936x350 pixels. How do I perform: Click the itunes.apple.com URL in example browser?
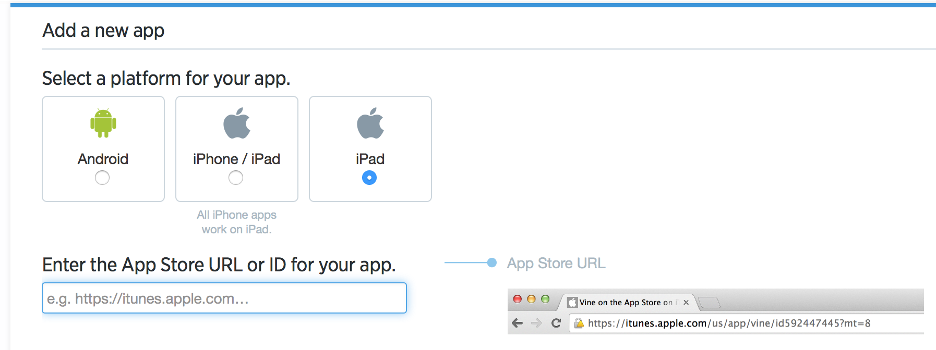tap(729, 323)
